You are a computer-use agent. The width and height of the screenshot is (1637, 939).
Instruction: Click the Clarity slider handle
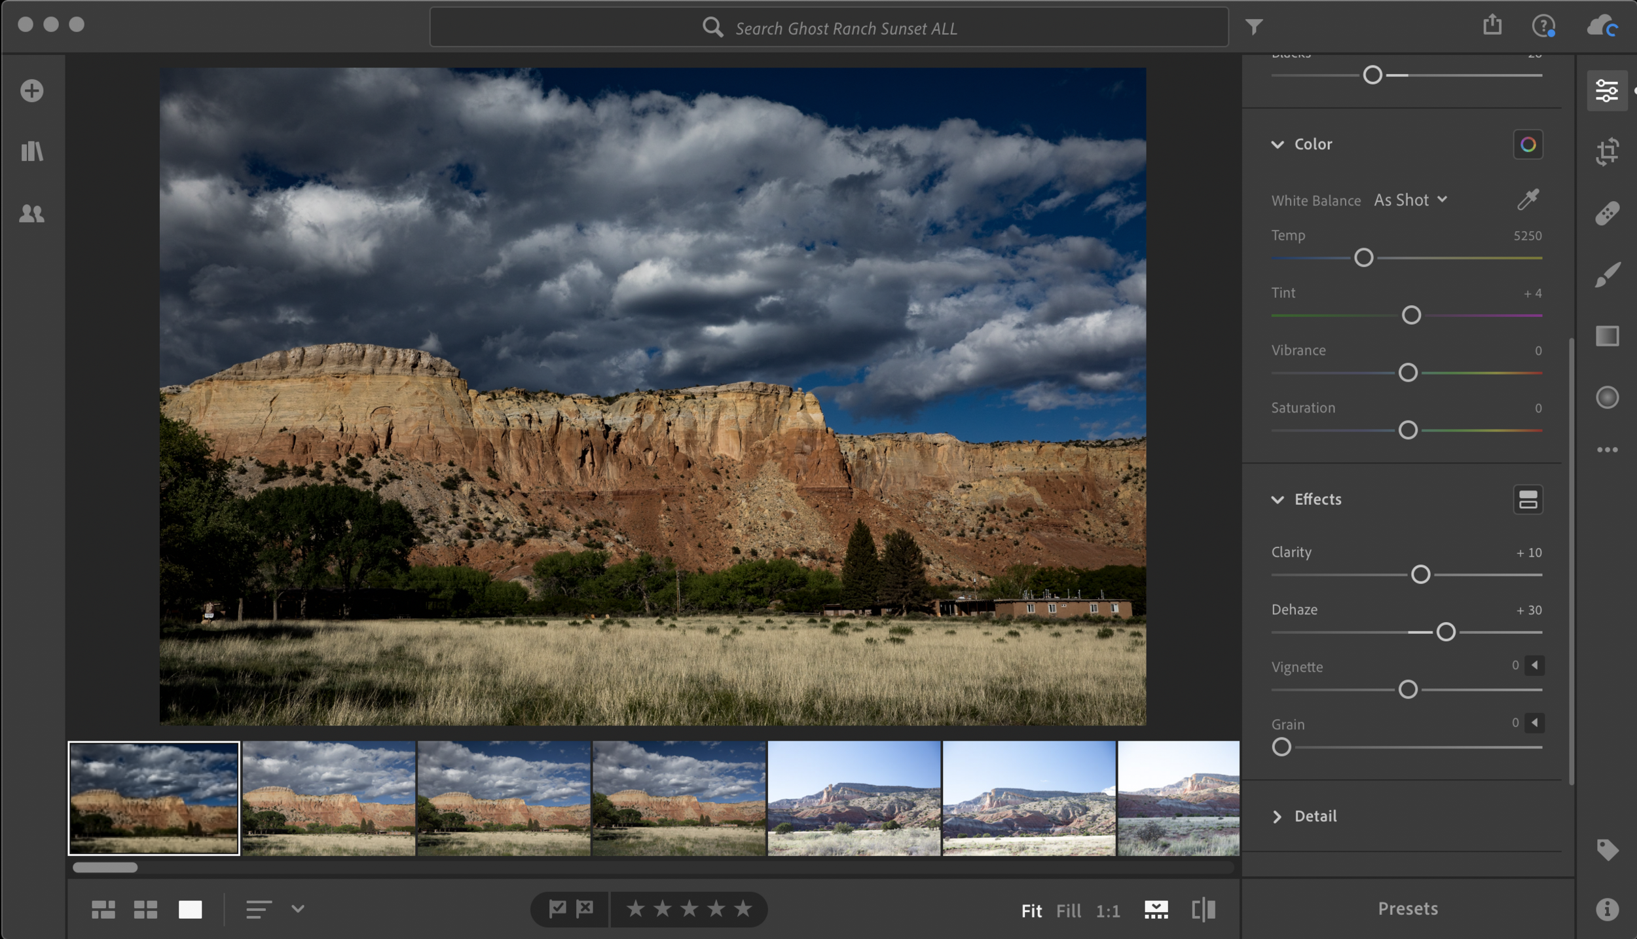click(x=1420, y=575)
